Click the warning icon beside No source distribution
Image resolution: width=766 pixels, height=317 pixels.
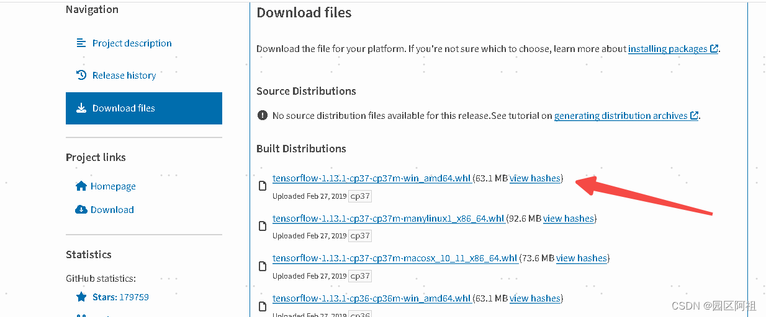pos(263,116)
